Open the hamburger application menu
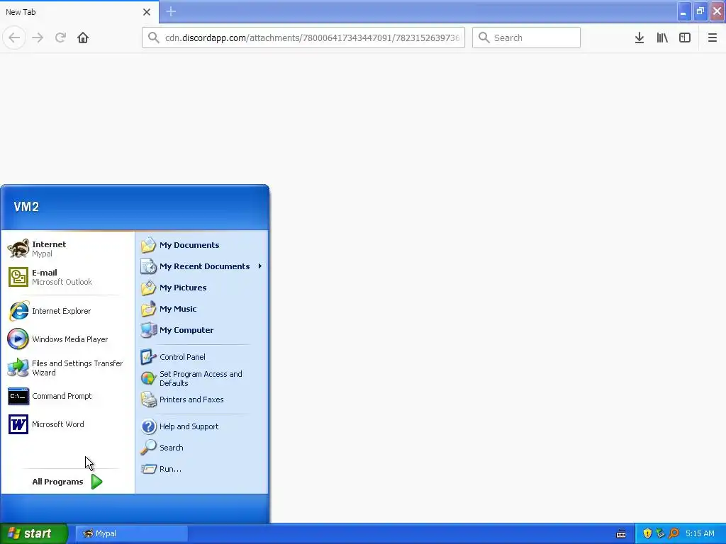The height and width of the screenshot is (544, 726). (x=712, y=38)
